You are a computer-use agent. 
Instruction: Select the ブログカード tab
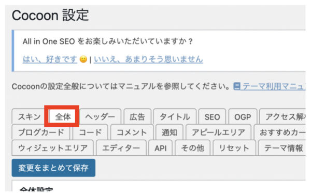[x=41, y=132]
